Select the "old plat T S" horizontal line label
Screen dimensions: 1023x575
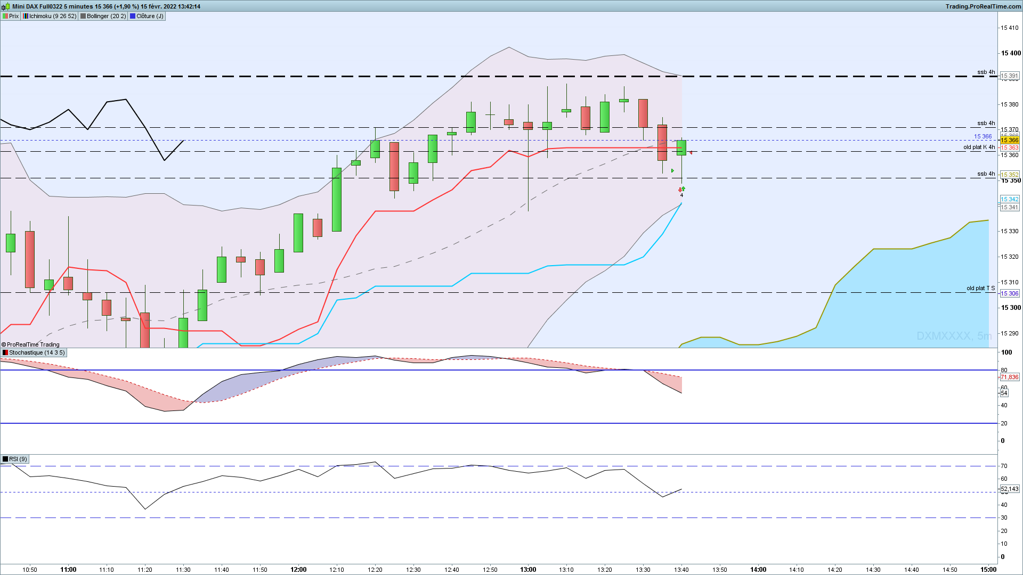point(980,288)
